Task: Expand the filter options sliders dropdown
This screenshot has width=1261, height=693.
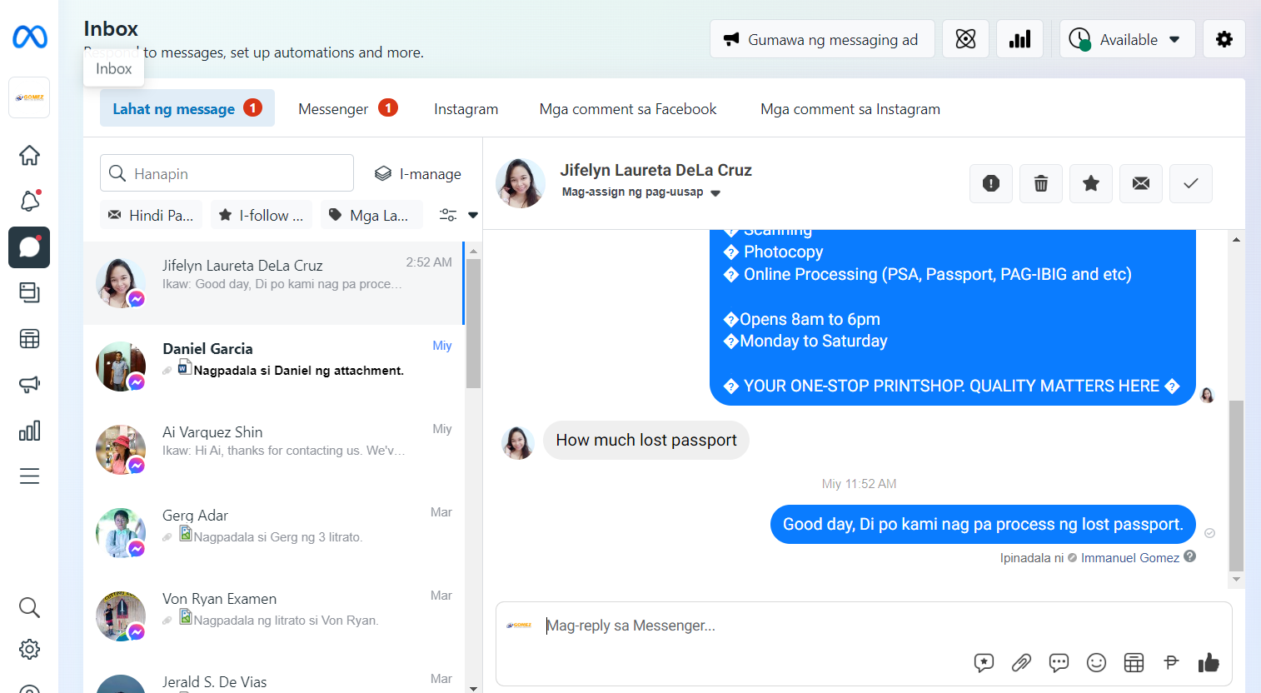Action: pyautogui.click(x=459, y=215)
